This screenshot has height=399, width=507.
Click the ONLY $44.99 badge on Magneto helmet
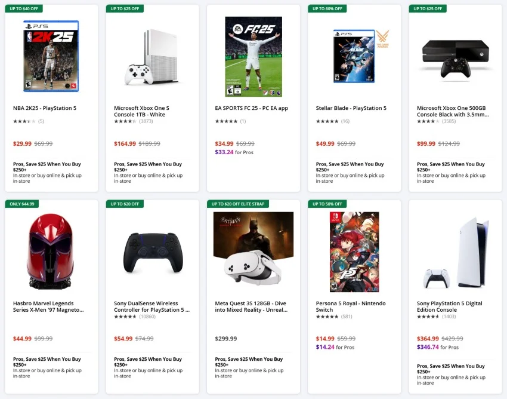coord(22,204)
